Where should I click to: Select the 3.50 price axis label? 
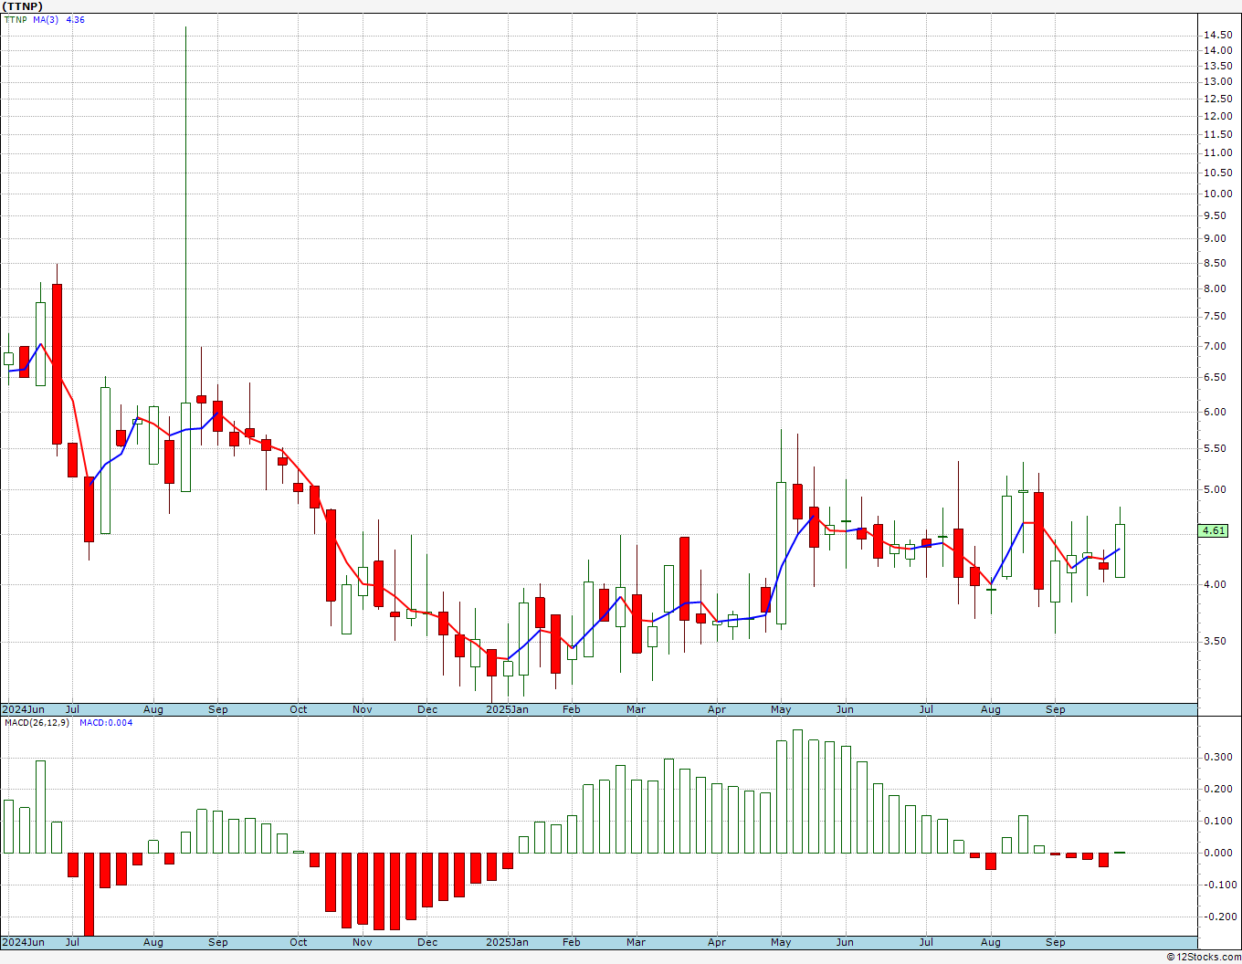tap(1215, 641)
